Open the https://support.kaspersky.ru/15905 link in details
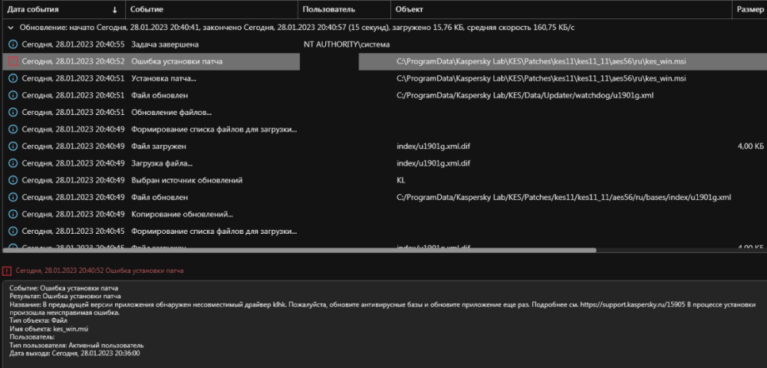The width and height of the screenshot is (767, 368). pos(632,304)
